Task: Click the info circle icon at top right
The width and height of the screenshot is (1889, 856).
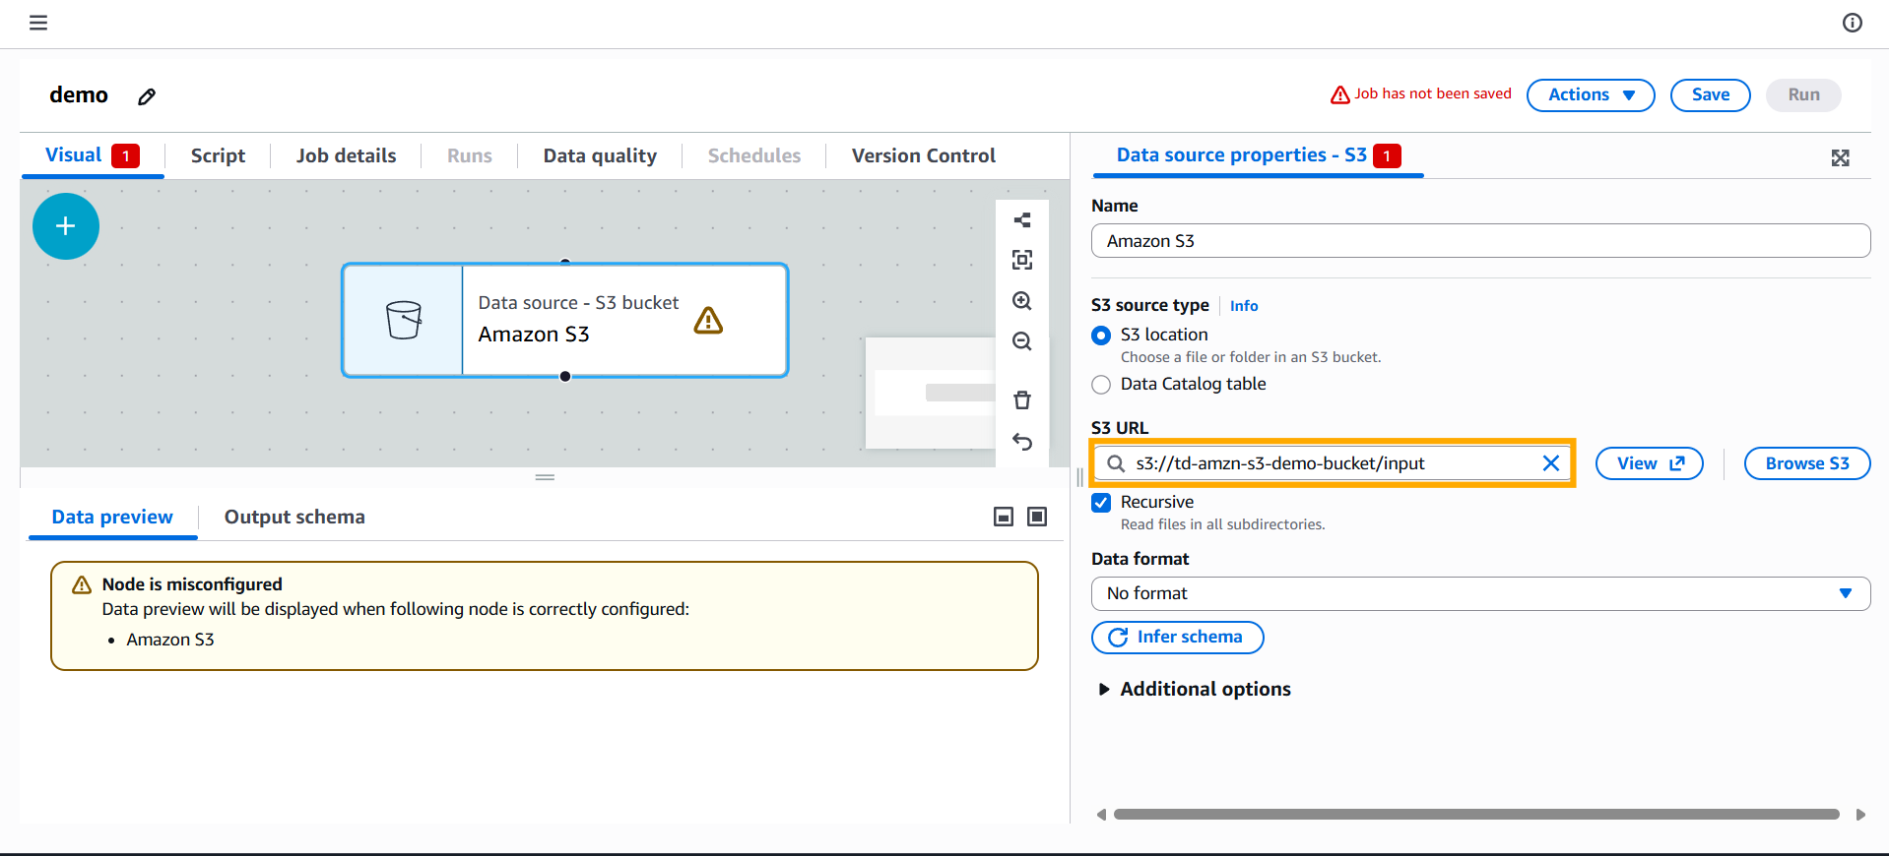Action: pyautogui.click(x=1853, y=23)
